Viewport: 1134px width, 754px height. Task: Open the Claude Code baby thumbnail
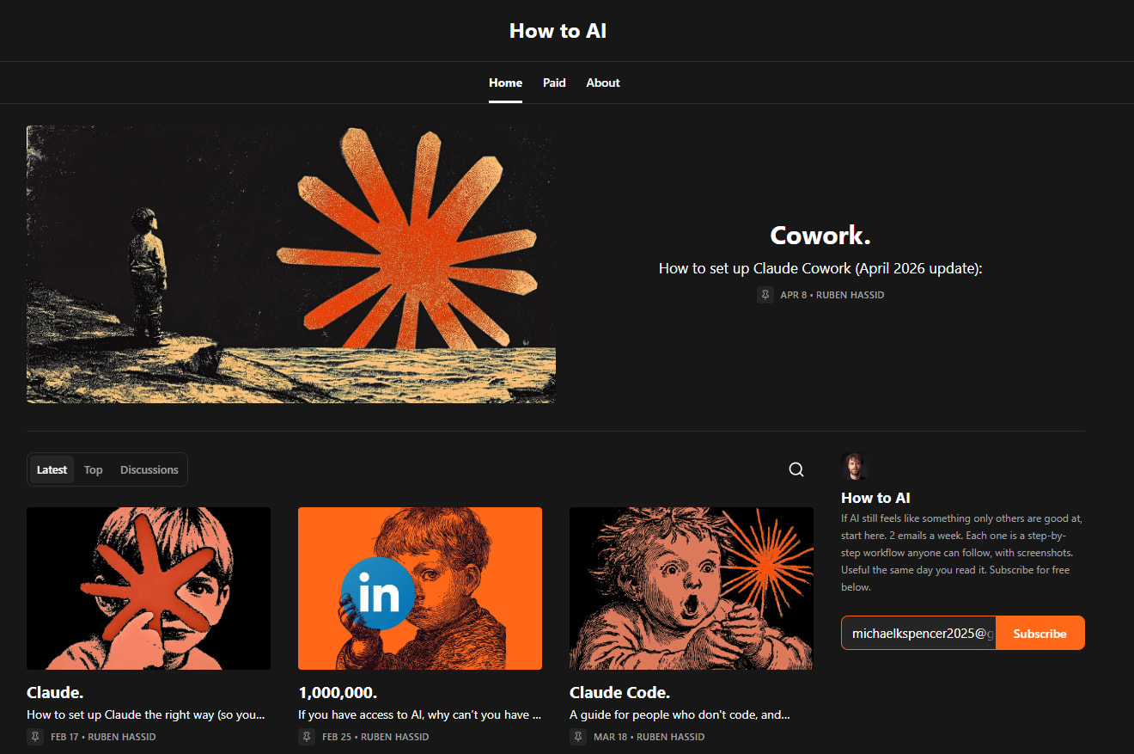click(692, 588)
